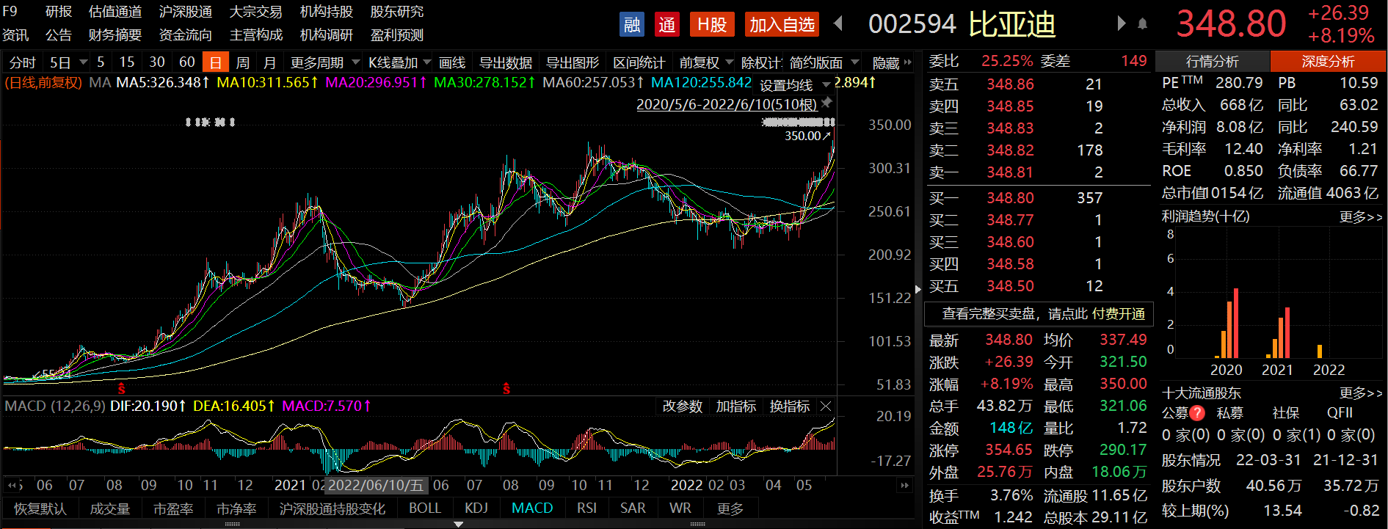Viewport: 1388px width, 529px height.
Task: Click 导出数据 export data button
Action: [x=506, y=62]
